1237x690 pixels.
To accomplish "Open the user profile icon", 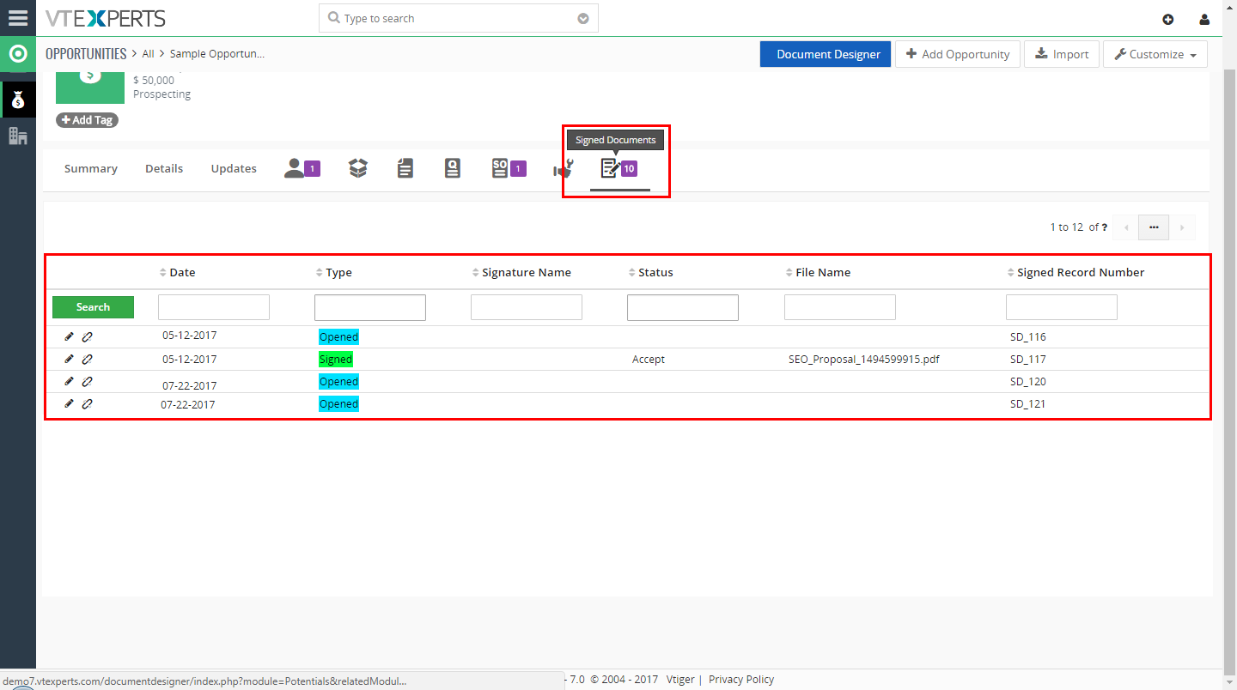I will pos(1204,19).
